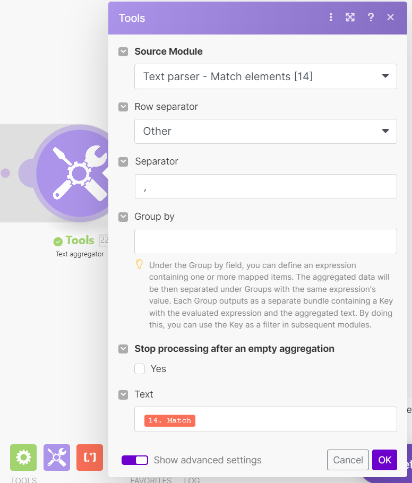Collapse the Source Module field toggle
Screen dimensions: 412x483
tap(123, 52)
